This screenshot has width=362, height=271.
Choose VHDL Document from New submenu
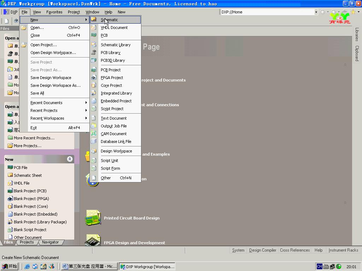coord(115,28)
